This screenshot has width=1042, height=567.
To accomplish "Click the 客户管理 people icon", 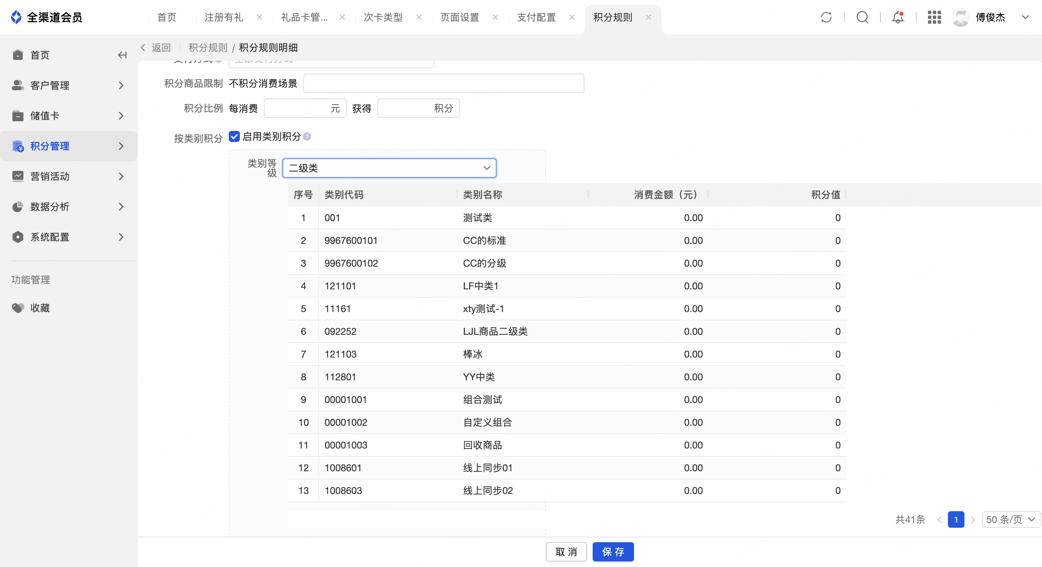I will pyautogui.click(x=18, y=85).
